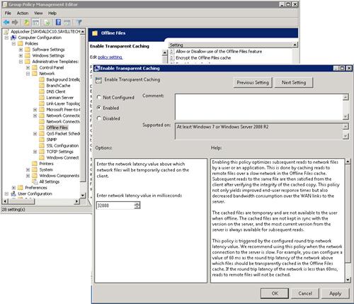Image resolution: width=354 pixels, height=304 pixels.
Task: Click the network latency milliseconds input field
Action: pos(115,206)
